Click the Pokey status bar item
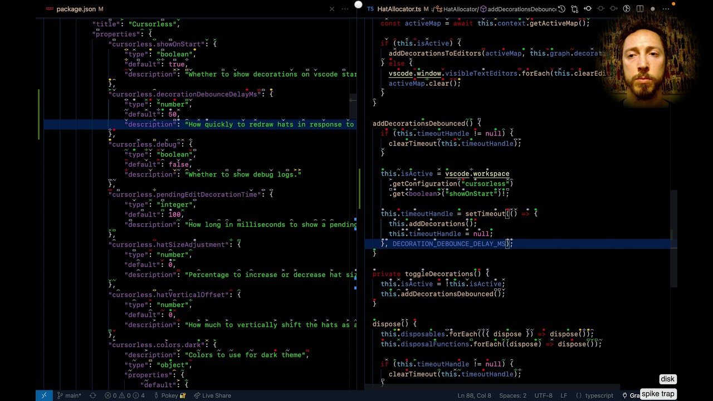Screen dimensions: 713x401 click(x=169, y=395)
